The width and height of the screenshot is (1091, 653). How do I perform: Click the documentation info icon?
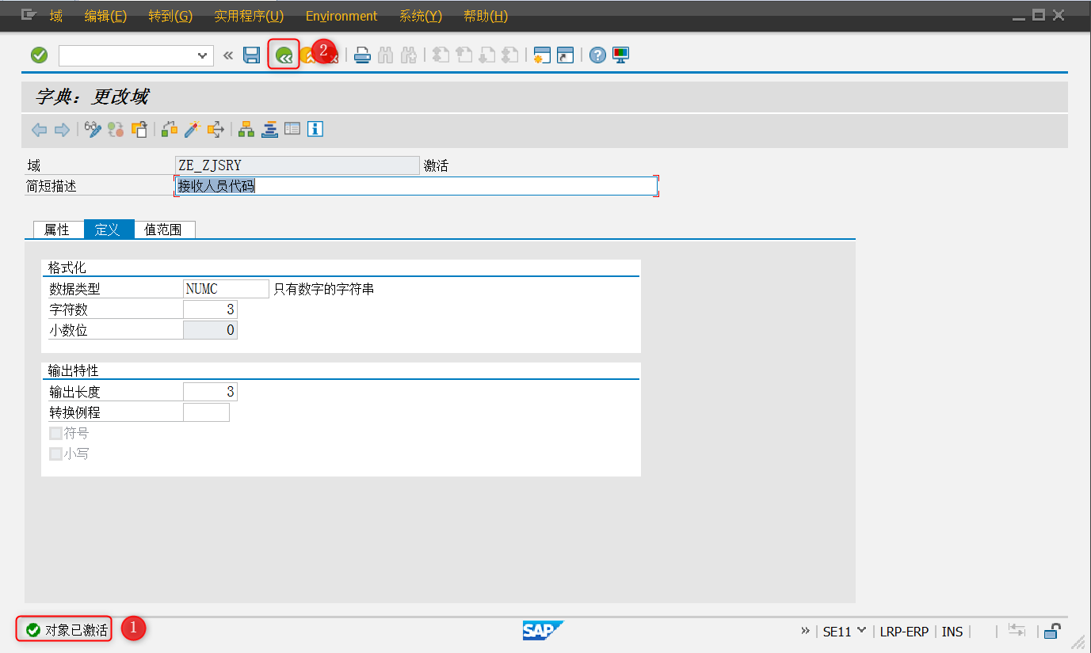pos(315,129)
